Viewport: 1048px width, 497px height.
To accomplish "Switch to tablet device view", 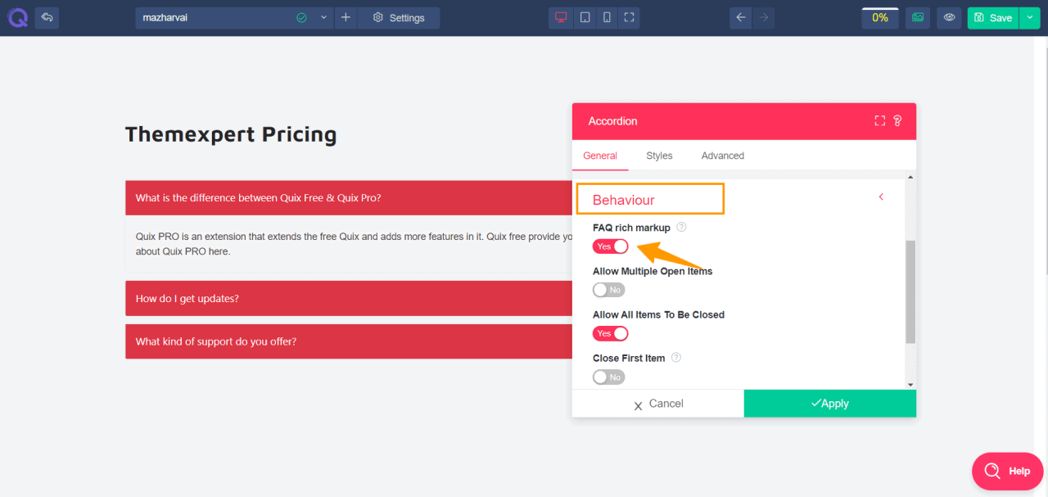I will click(x=585, y=17).
